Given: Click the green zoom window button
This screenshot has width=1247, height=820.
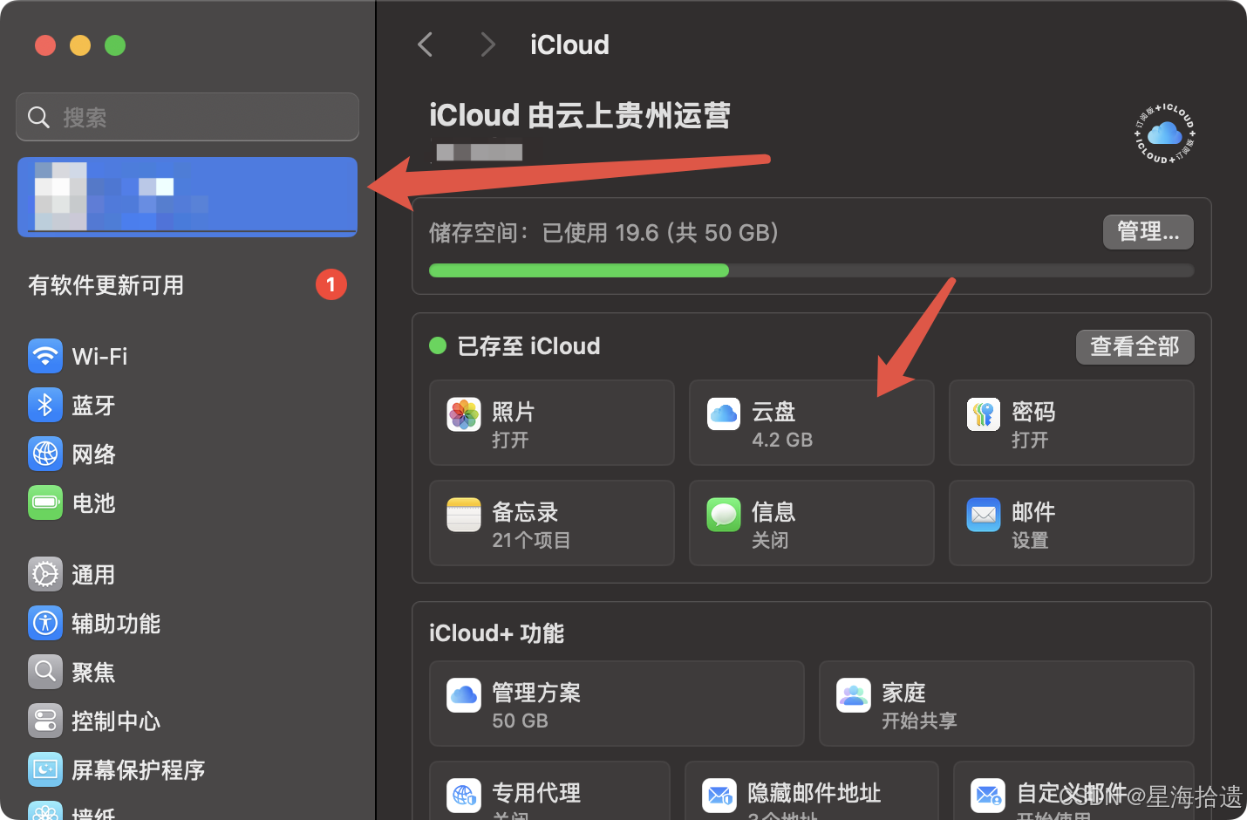Looking at the screenshot, I should click(x=115, y=45).
